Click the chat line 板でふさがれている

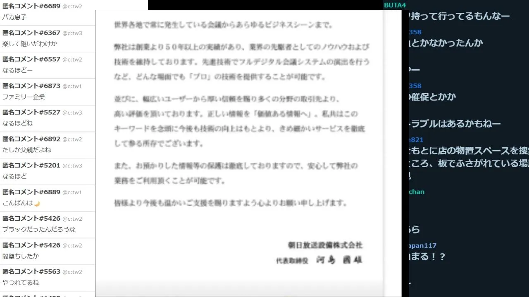tap(469, 163)
